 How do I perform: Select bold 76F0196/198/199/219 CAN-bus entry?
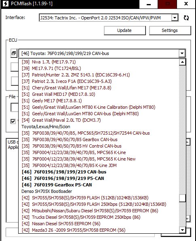pos(99,172)
